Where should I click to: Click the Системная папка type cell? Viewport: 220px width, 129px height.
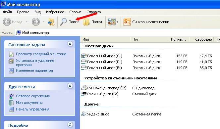click(x=147, y=114)
